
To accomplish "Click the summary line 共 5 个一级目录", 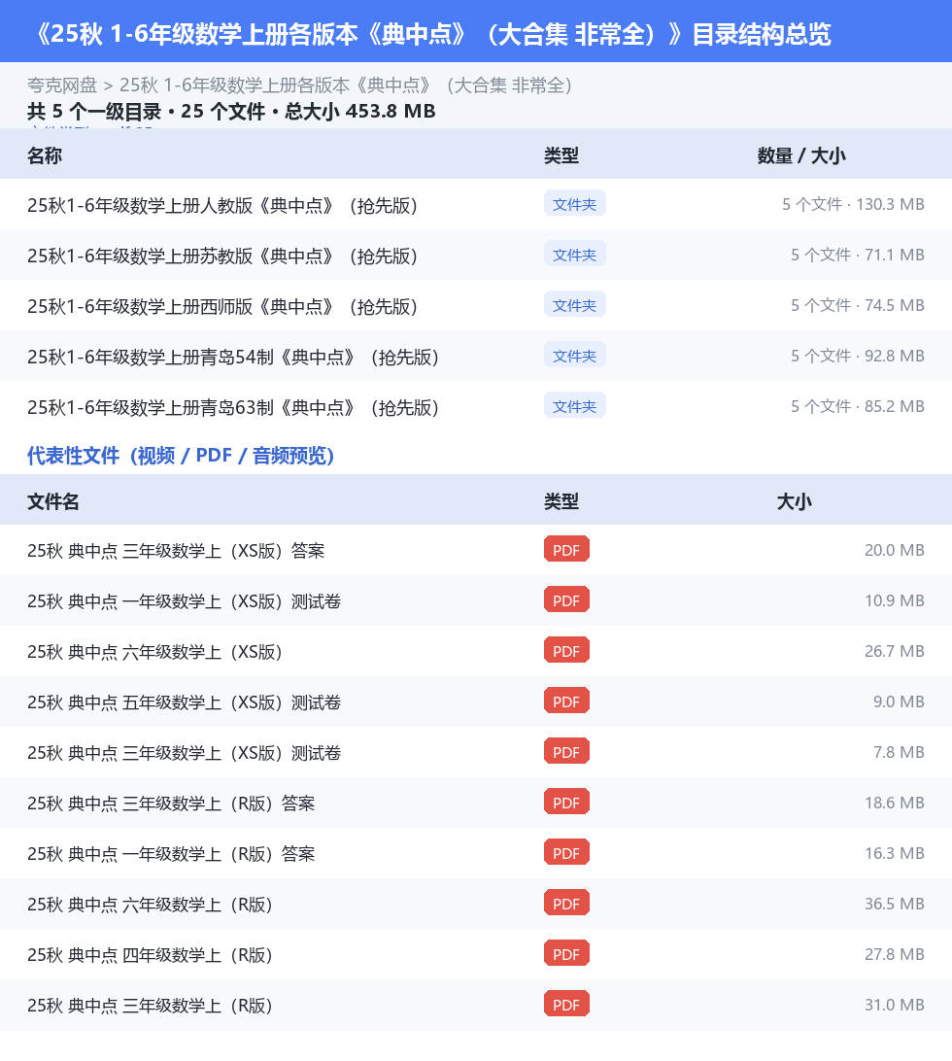I will point(231,111).
